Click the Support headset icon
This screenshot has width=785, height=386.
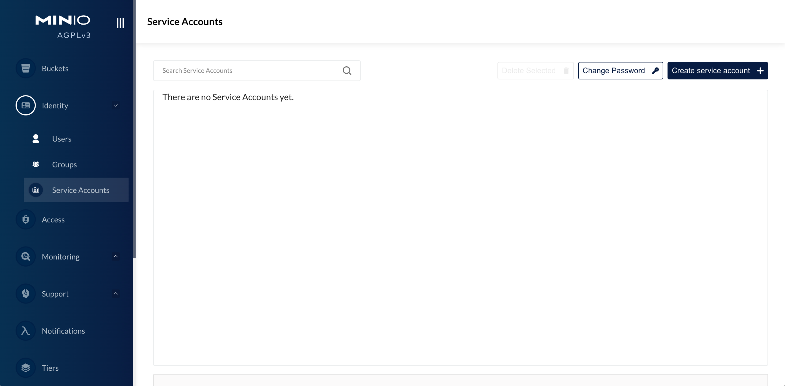(26, 294)
